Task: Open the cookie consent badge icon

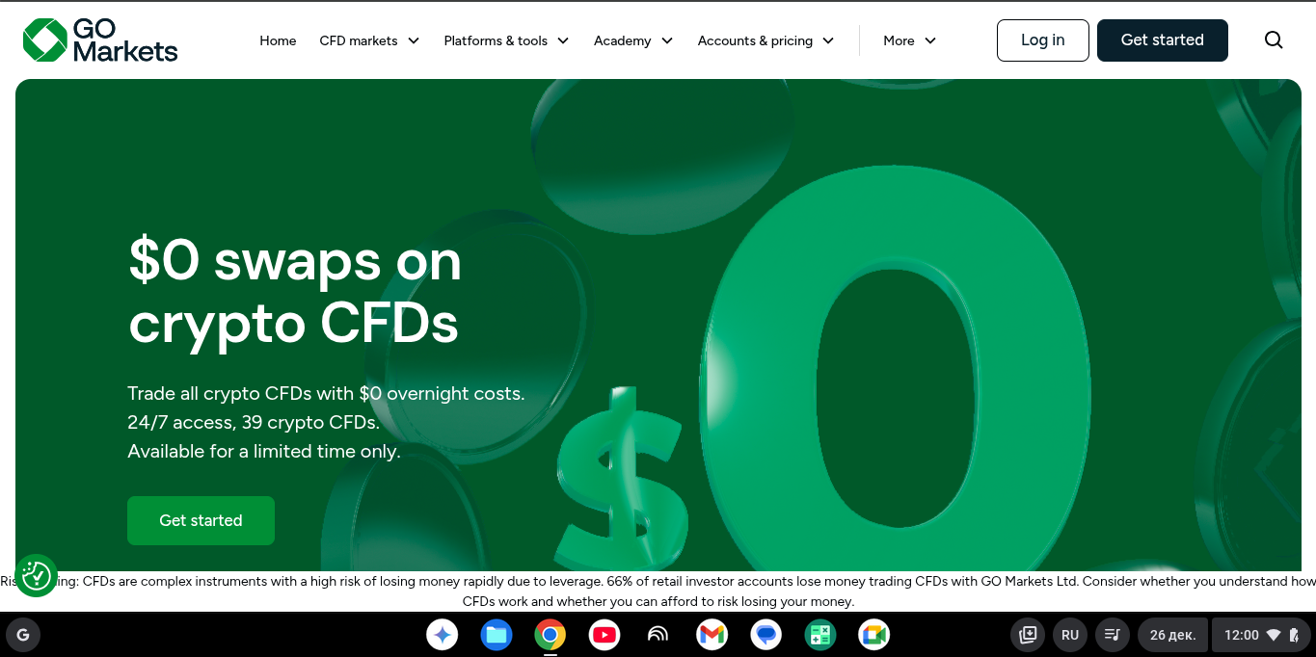Action: click(x=37, y=575)
